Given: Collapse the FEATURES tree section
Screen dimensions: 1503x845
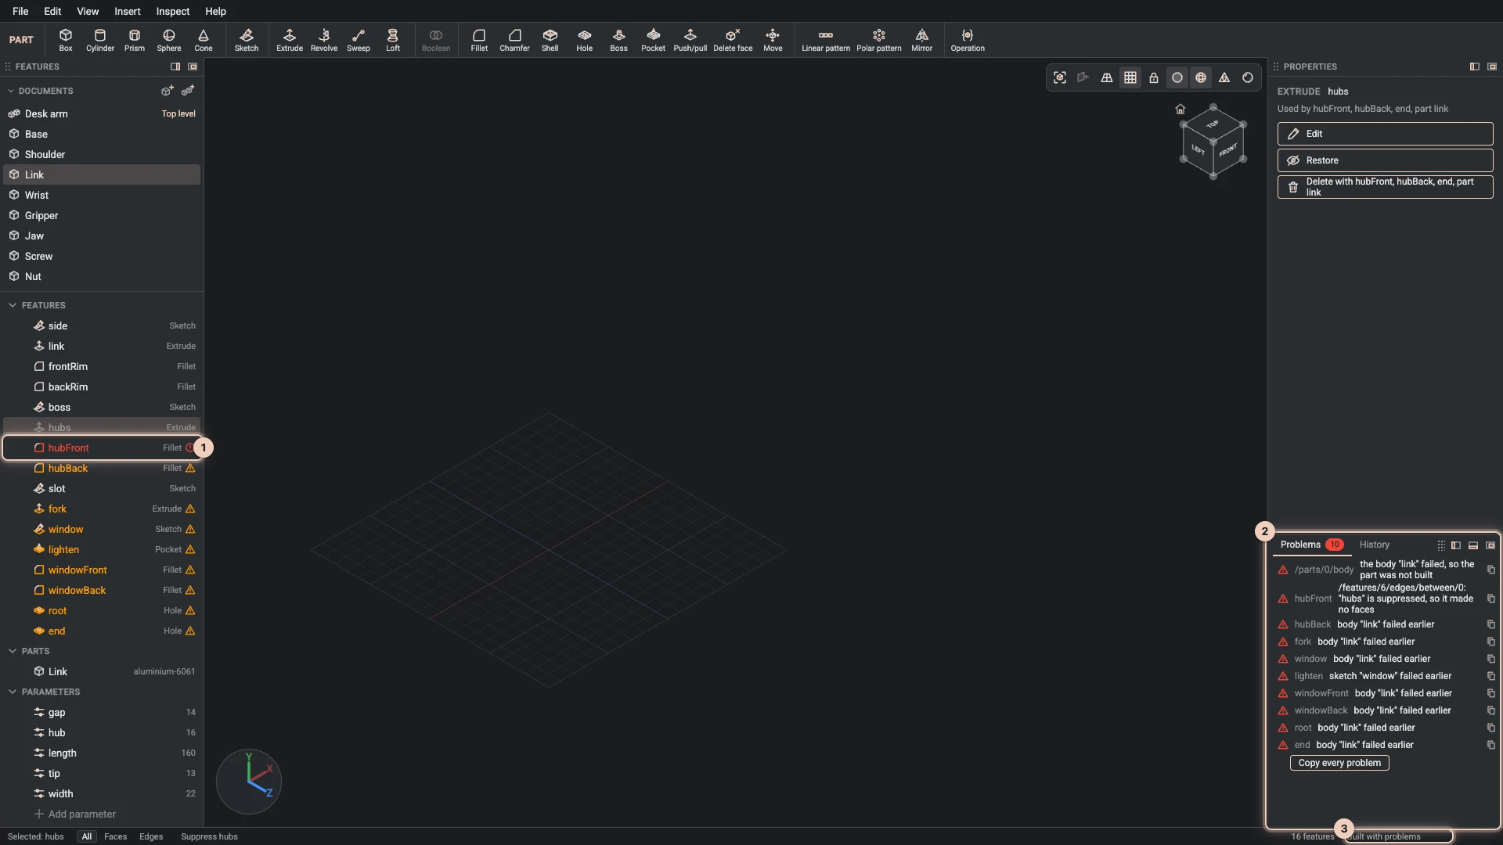Looking at the screenshot, I should [13, 305].
